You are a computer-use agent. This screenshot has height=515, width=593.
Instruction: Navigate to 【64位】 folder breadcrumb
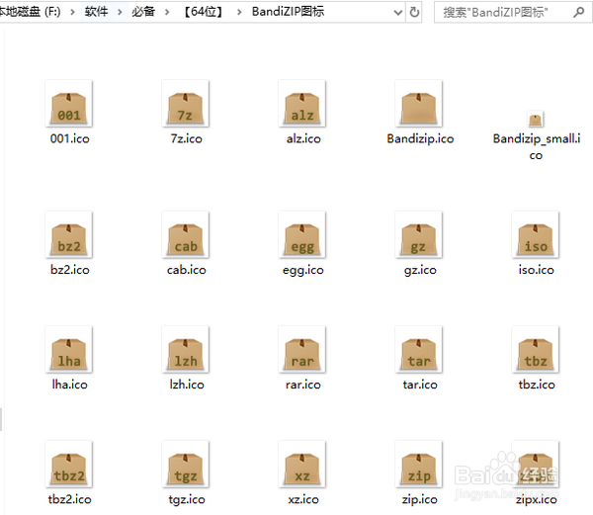(203, 12)
